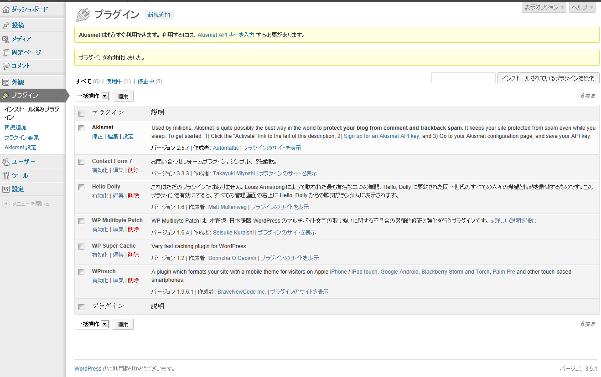Click the bottom 適用 apply button
The height and width of the screenshot is (377, 601).
pos(123,324)
